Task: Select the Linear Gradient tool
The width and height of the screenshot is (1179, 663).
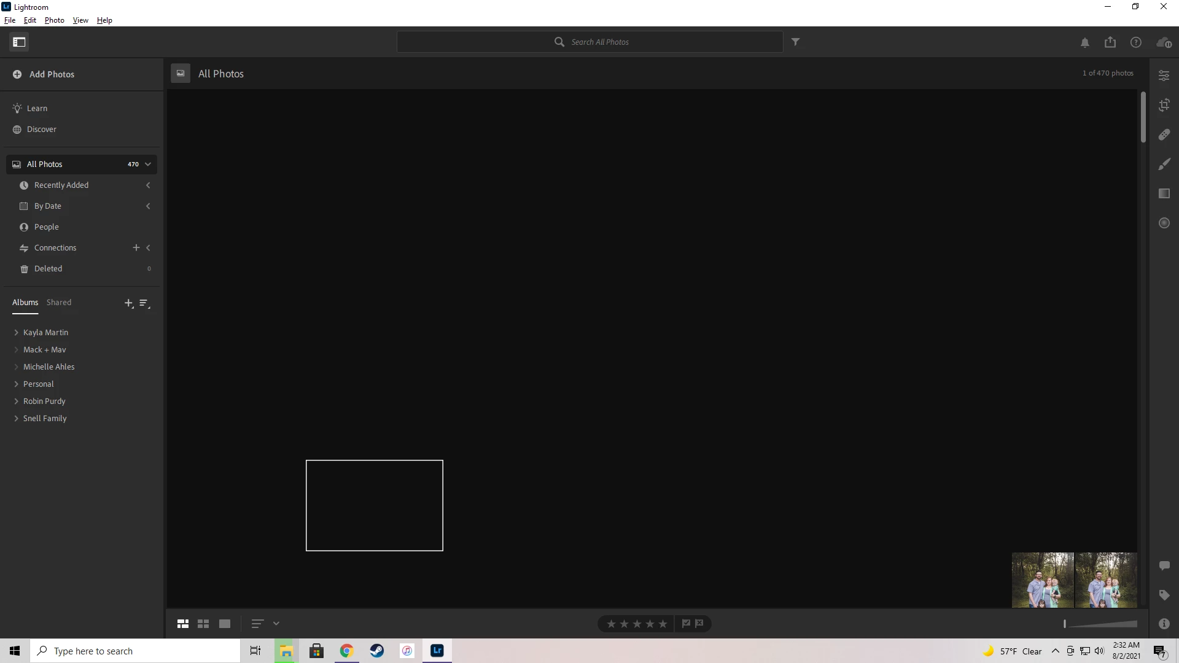Action: pyautogui.click(x=1164, y=193)
